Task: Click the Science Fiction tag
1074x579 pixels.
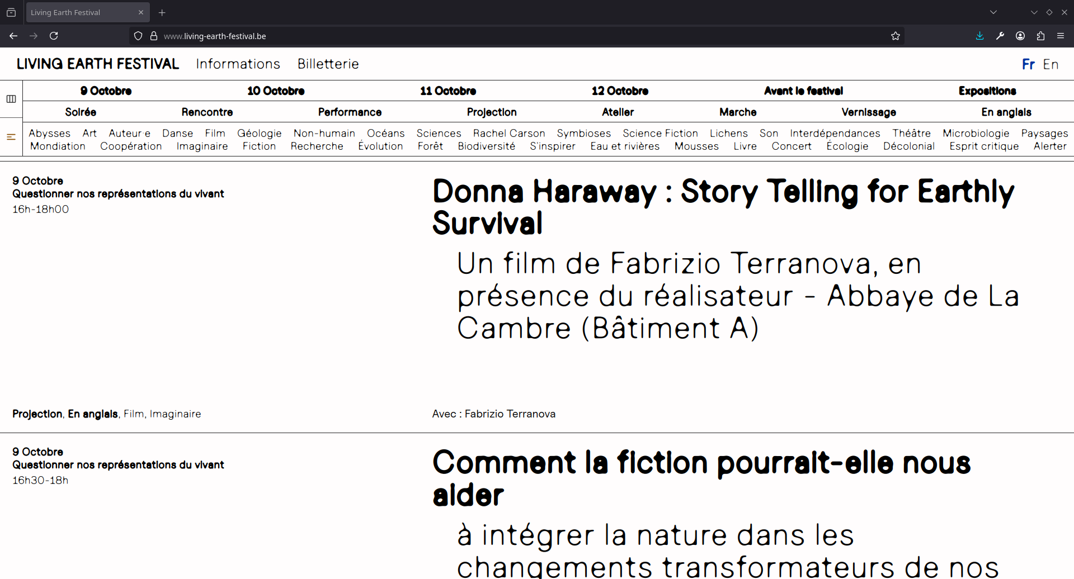Action: click(660, 133)
